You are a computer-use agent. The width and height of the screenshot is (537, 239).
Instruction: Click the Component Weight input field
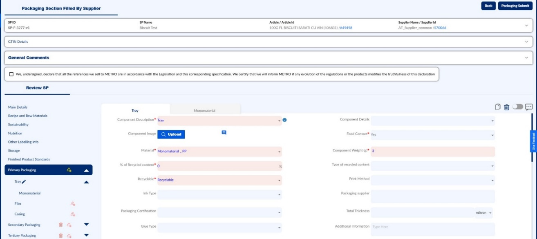[433, 151]
